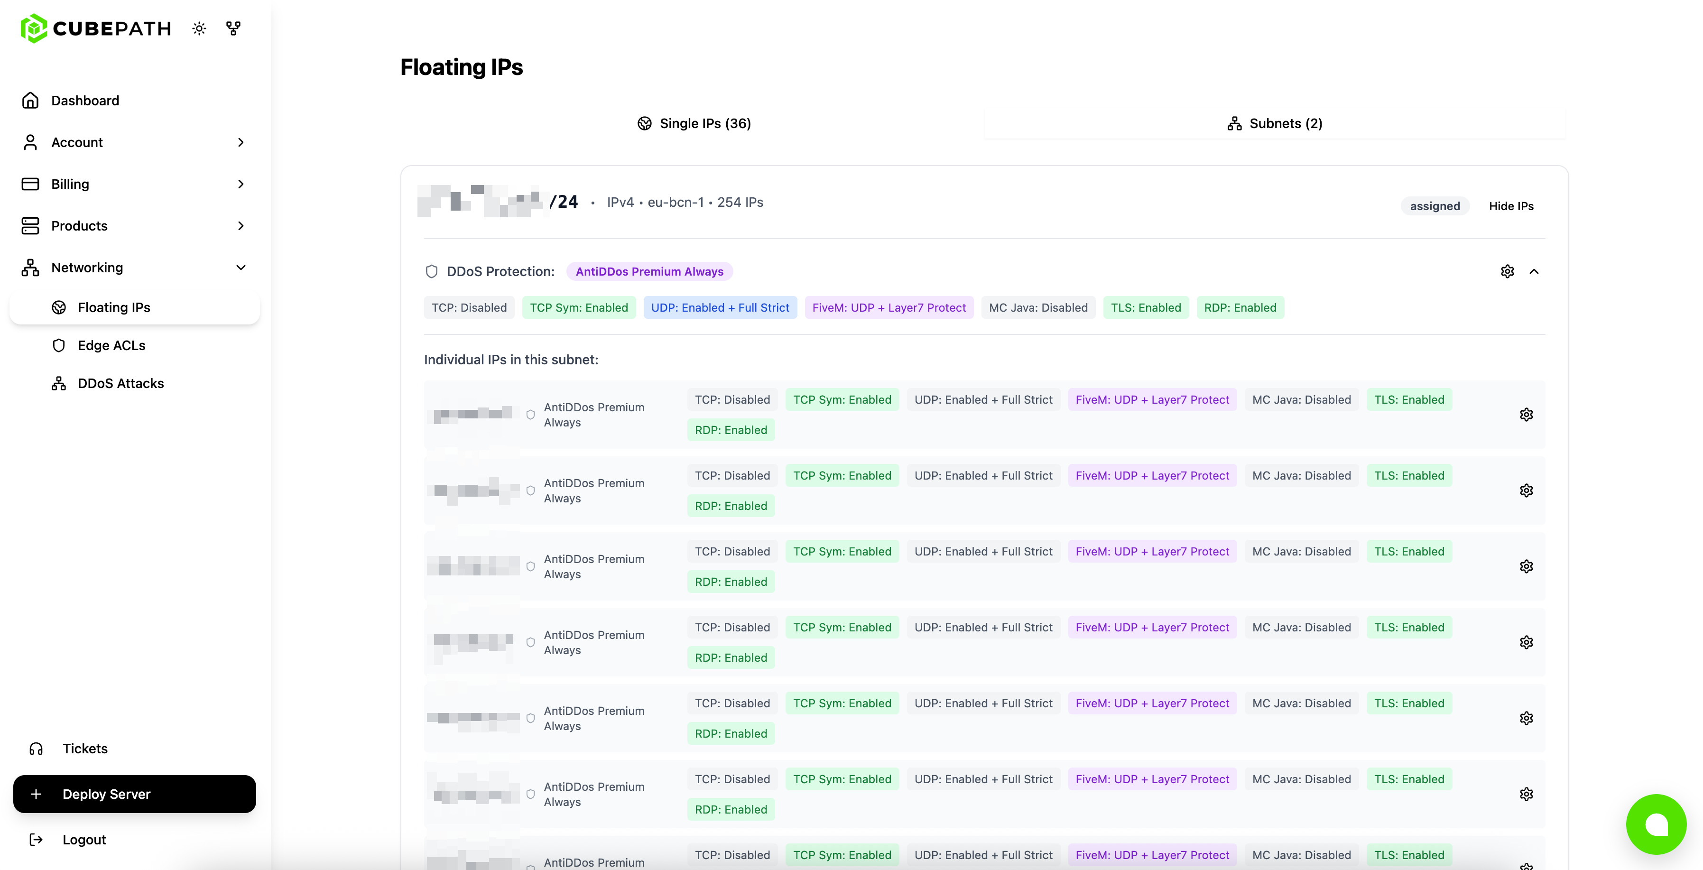Click the DDoS Attacks icon in sidebar
This screenshot has height=870, width=1703.
tap(59, 383)
